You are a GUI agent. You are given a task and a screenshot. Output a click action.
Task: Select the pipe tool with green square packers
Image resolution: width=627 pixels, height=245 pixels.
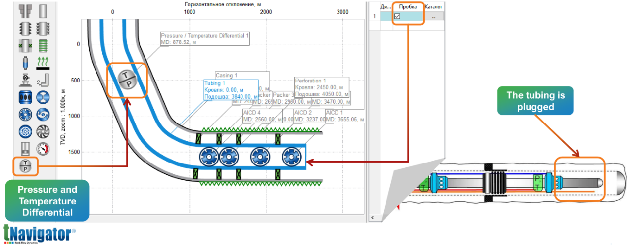pos(25,45)
